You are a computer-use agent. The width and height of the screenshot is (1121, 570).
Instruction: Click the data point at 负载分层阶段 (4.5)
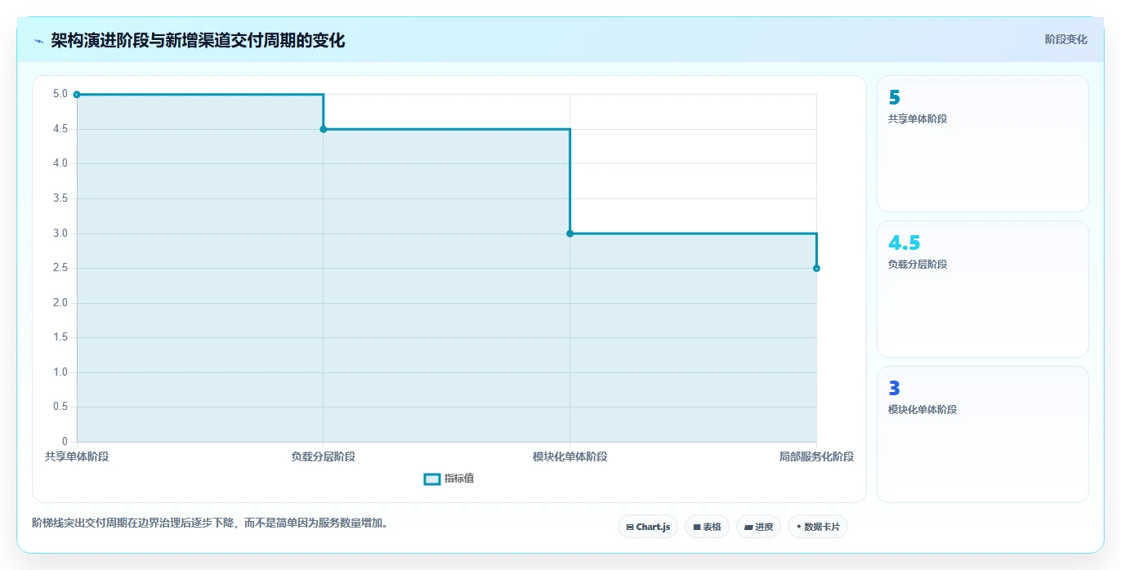[324, 129]
